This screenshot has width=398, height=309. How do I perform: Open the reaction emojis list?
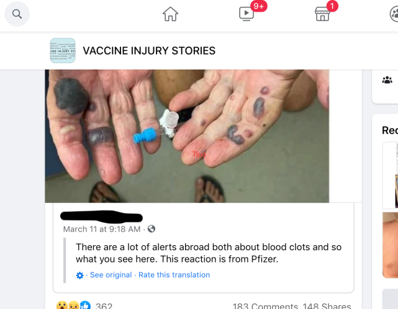pos(73,305)
